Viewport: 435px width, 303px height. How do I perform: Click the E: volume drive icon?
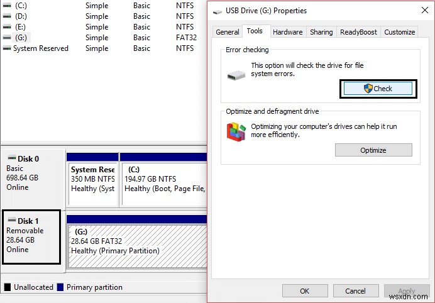[7, 27]
